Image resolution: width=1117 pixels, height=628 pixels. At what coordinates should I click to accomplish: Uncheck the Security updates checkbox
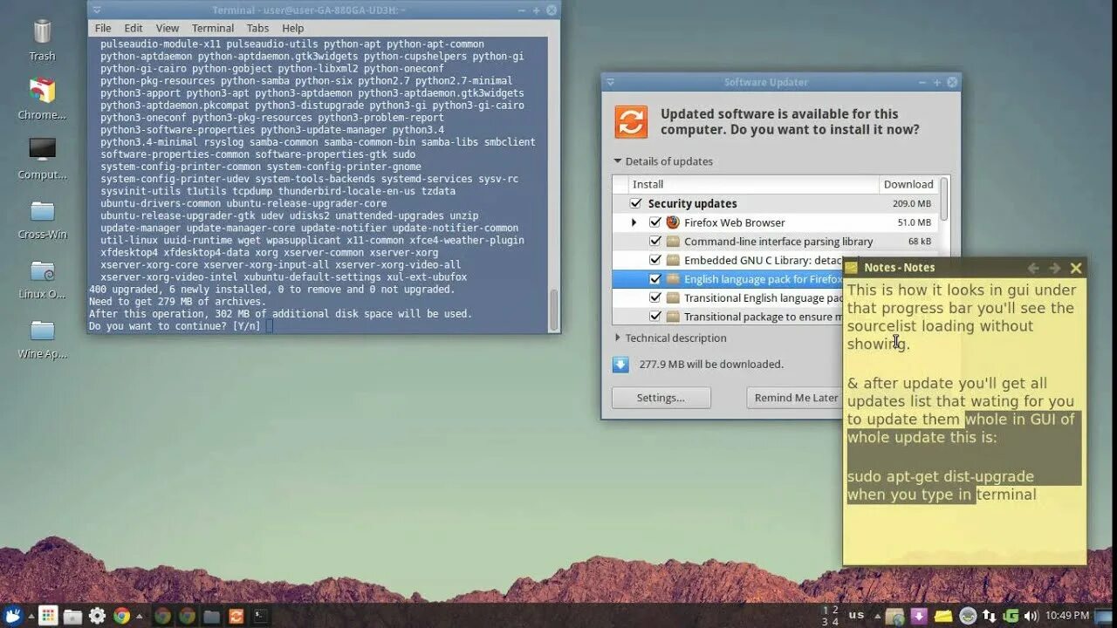click(x=636, y=203)
